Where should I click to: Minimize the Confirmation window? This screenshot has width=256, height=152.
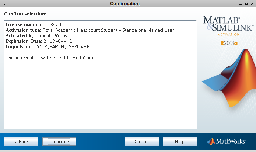241,4
